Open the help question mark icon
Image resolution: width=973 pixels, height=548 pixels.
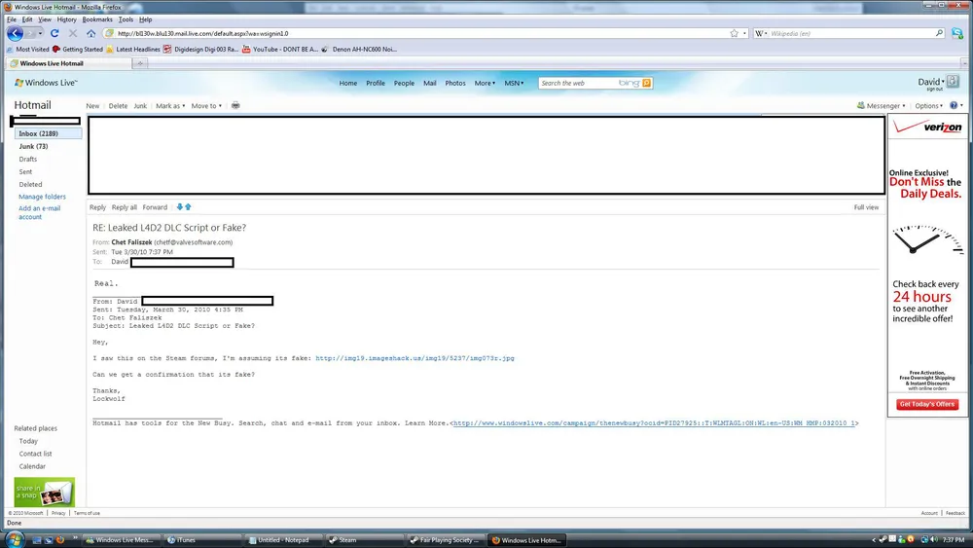[954, 106]
